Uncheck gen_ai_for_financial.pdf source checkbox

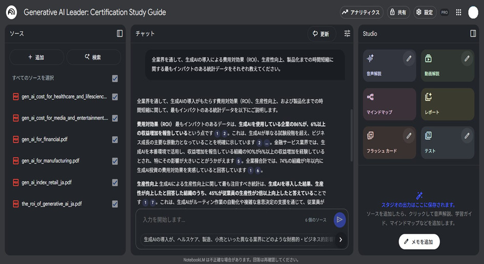pos(115,139)
